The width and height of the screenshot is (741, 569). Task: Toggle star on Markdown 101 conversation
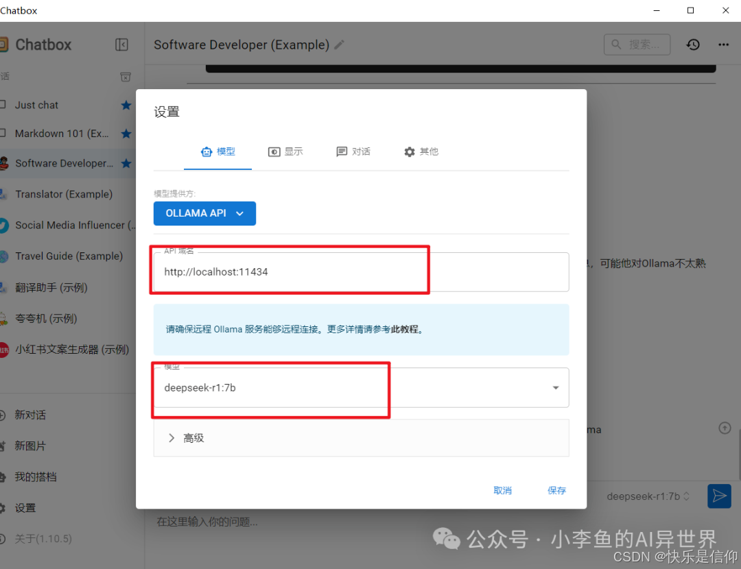[x=126, y=134]
